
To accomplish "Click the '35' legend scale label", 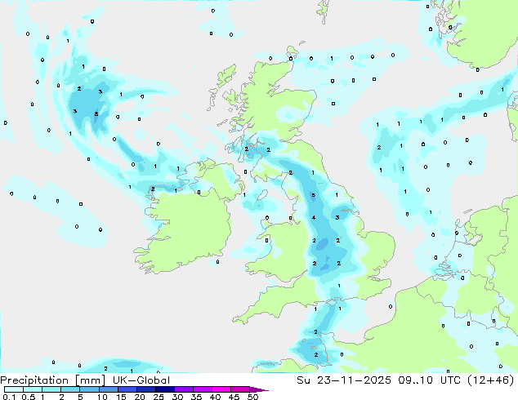I will pos(196,397).
